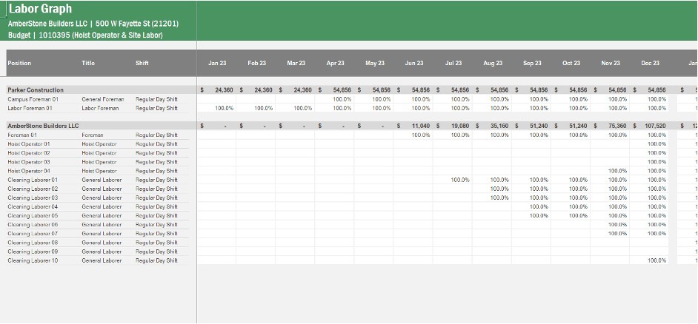Click the Position column header
This screenshot has width=698, height=324.
pyautogui.click(x=19, y=63)
